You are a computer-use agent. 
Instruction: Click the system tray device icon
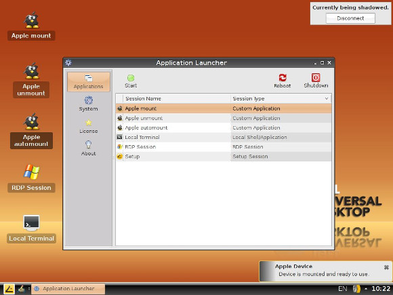(356, 289)
